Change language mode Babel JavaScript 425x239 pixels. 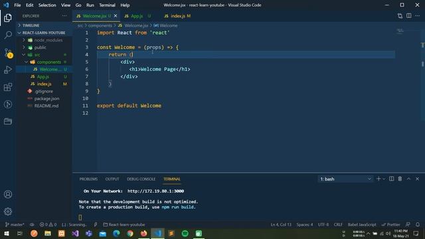click(x=362, y=224)
